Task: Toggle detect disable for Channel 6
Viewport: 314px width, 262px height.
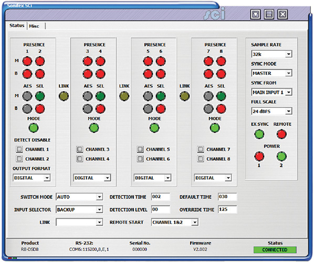Action: pos(140,159)
